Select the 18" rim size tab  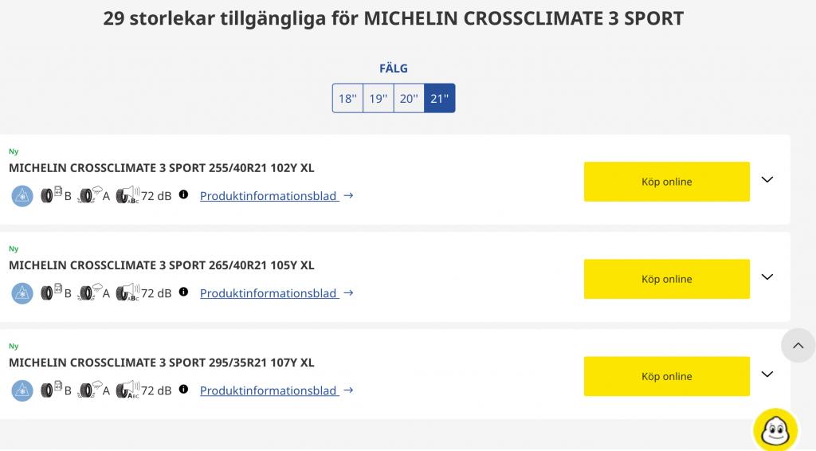point(347,98)
